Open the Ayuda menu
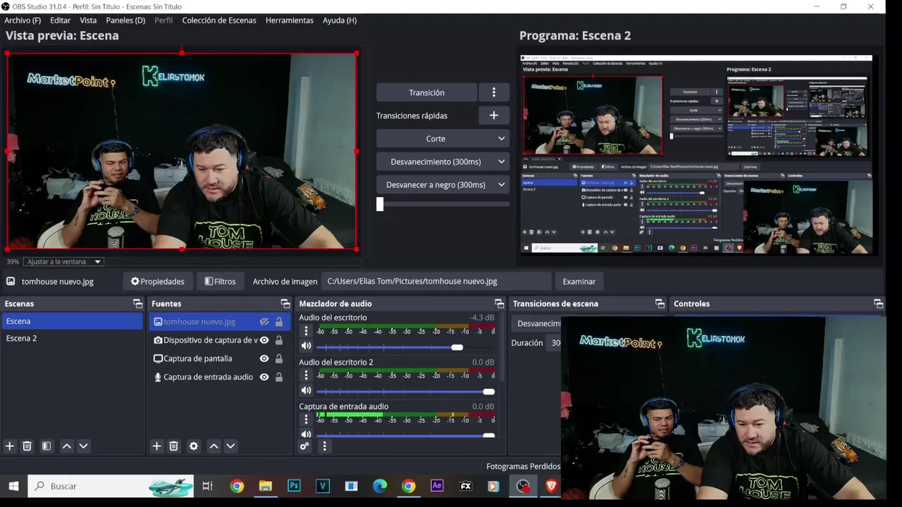 pyautogui.click(x=340, y=20)
